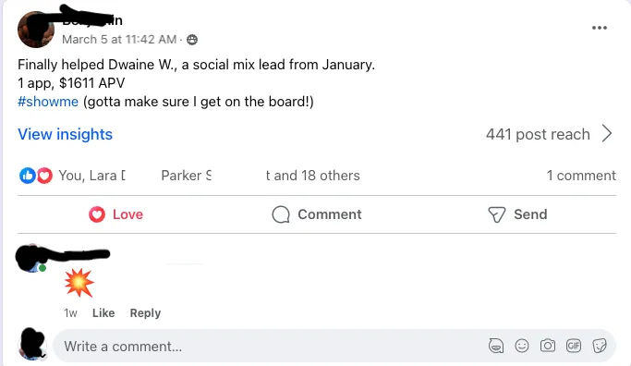Open the three-dot post options menu
Viewport: 631px width, 366px height.
pyautogui.click(x=600, y=28)
